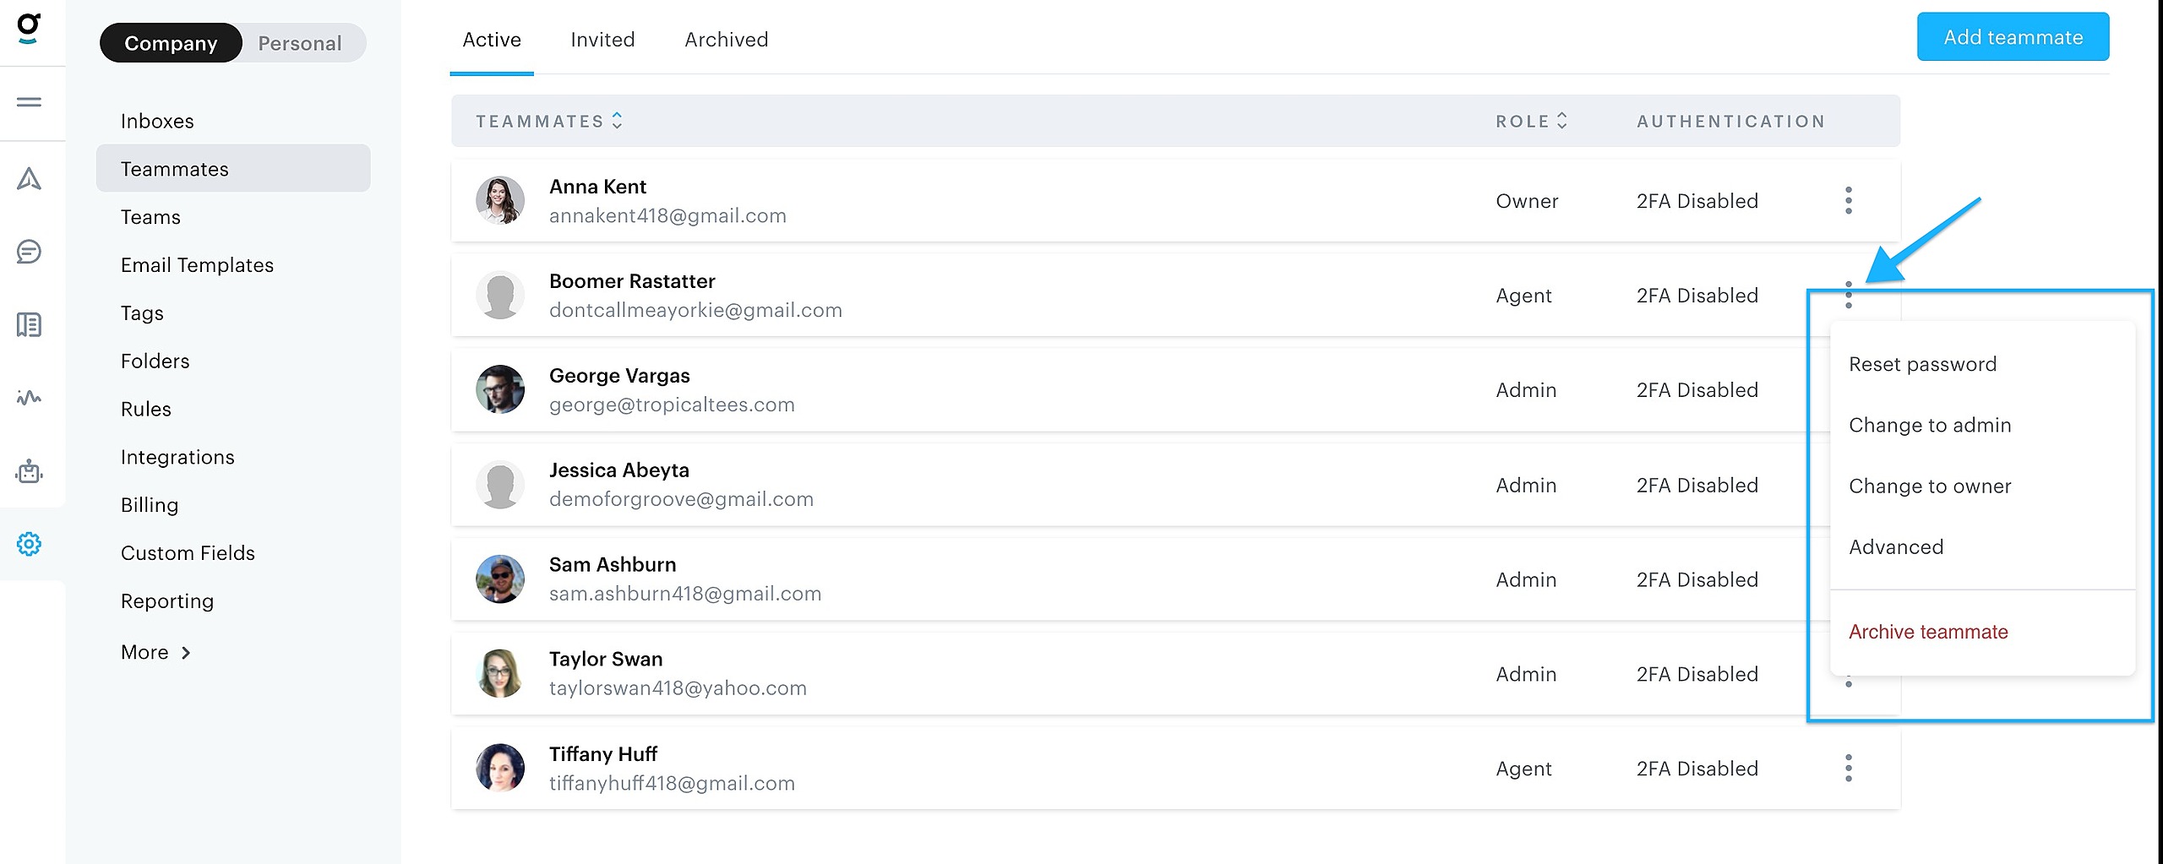This screenshot has width=2163, height=864.
Task: Click Taylor Swan's profile avatar
Action: coord(500,674)
